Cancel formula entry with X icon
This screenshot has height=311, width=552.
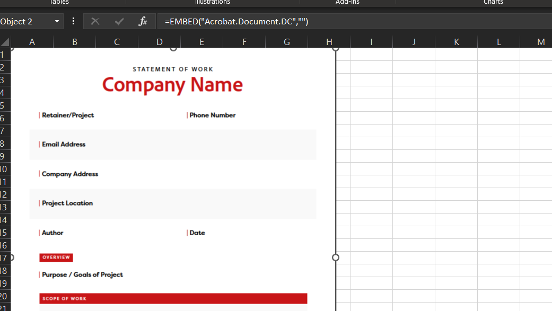[x=95, y=22]
